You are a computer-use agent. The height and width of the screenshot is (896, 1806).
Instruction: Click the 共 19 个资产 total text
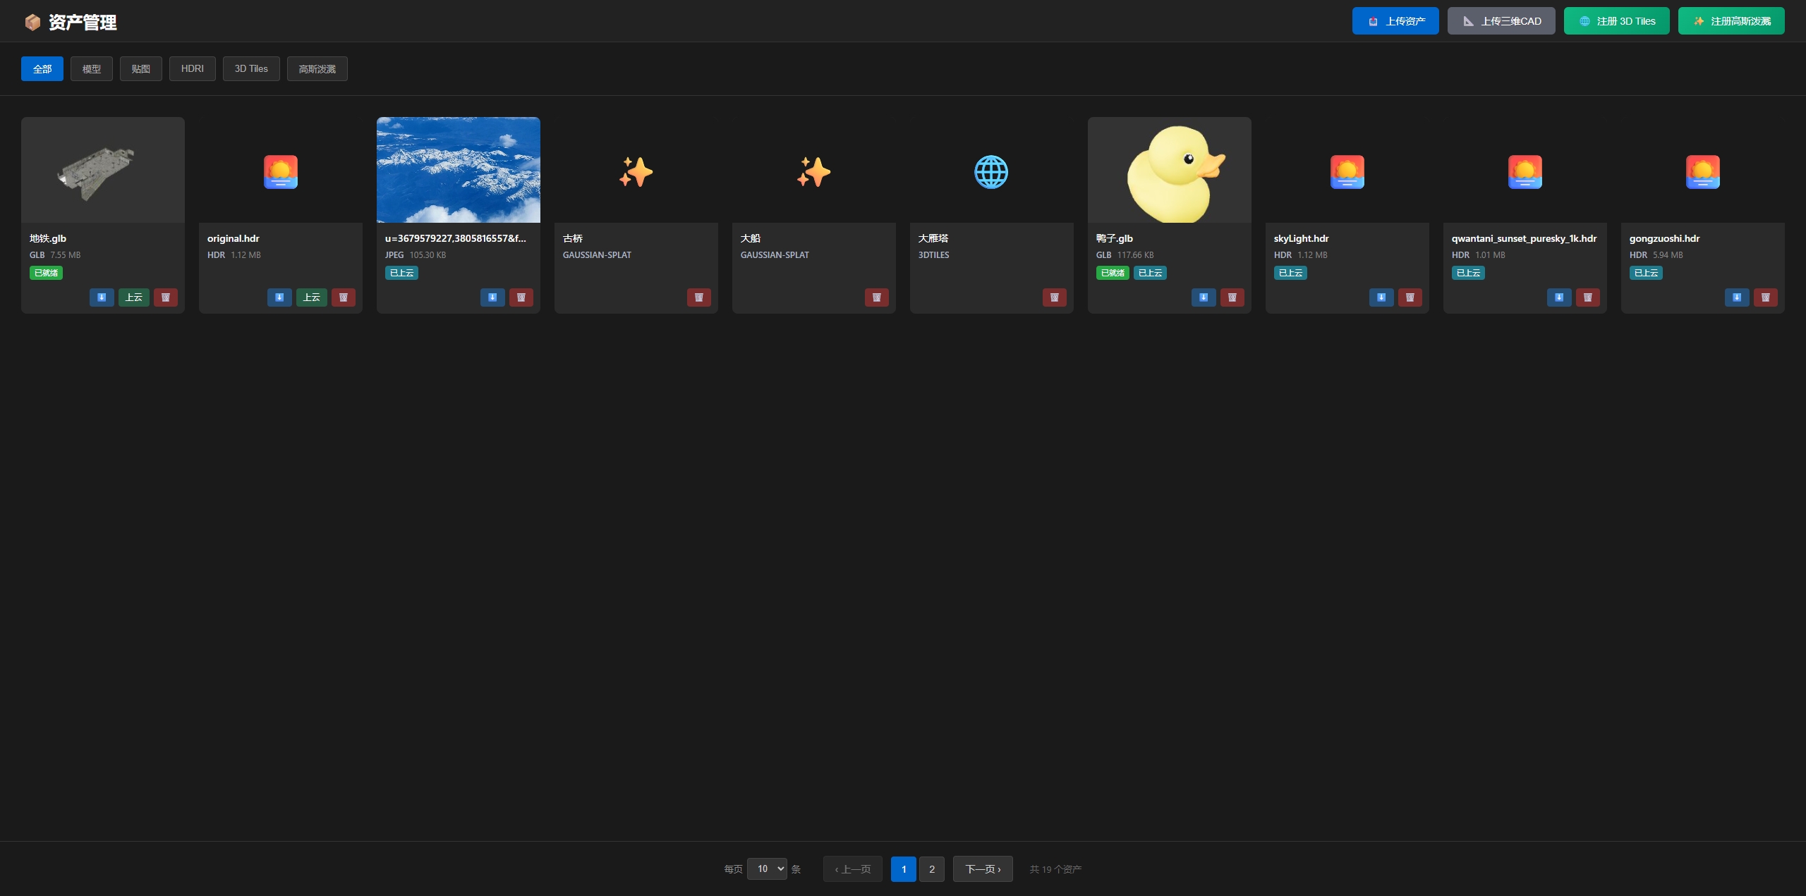[1055, 869]
